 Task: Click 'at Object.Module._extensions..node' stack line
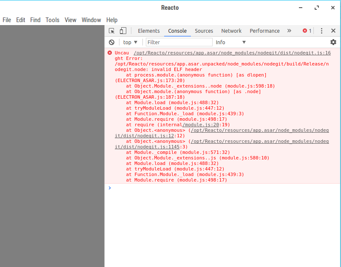click(200, 86)
